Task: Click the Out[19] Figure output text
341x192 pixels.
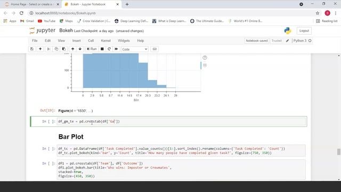Action: 76,111
